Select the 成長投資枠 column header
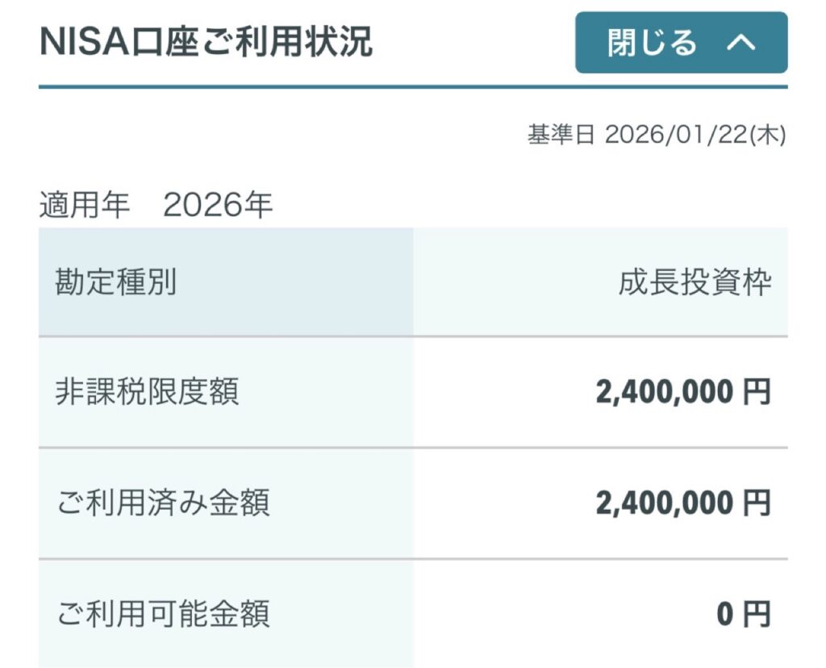The image size is (826, 668). click(x=695, y=282)
